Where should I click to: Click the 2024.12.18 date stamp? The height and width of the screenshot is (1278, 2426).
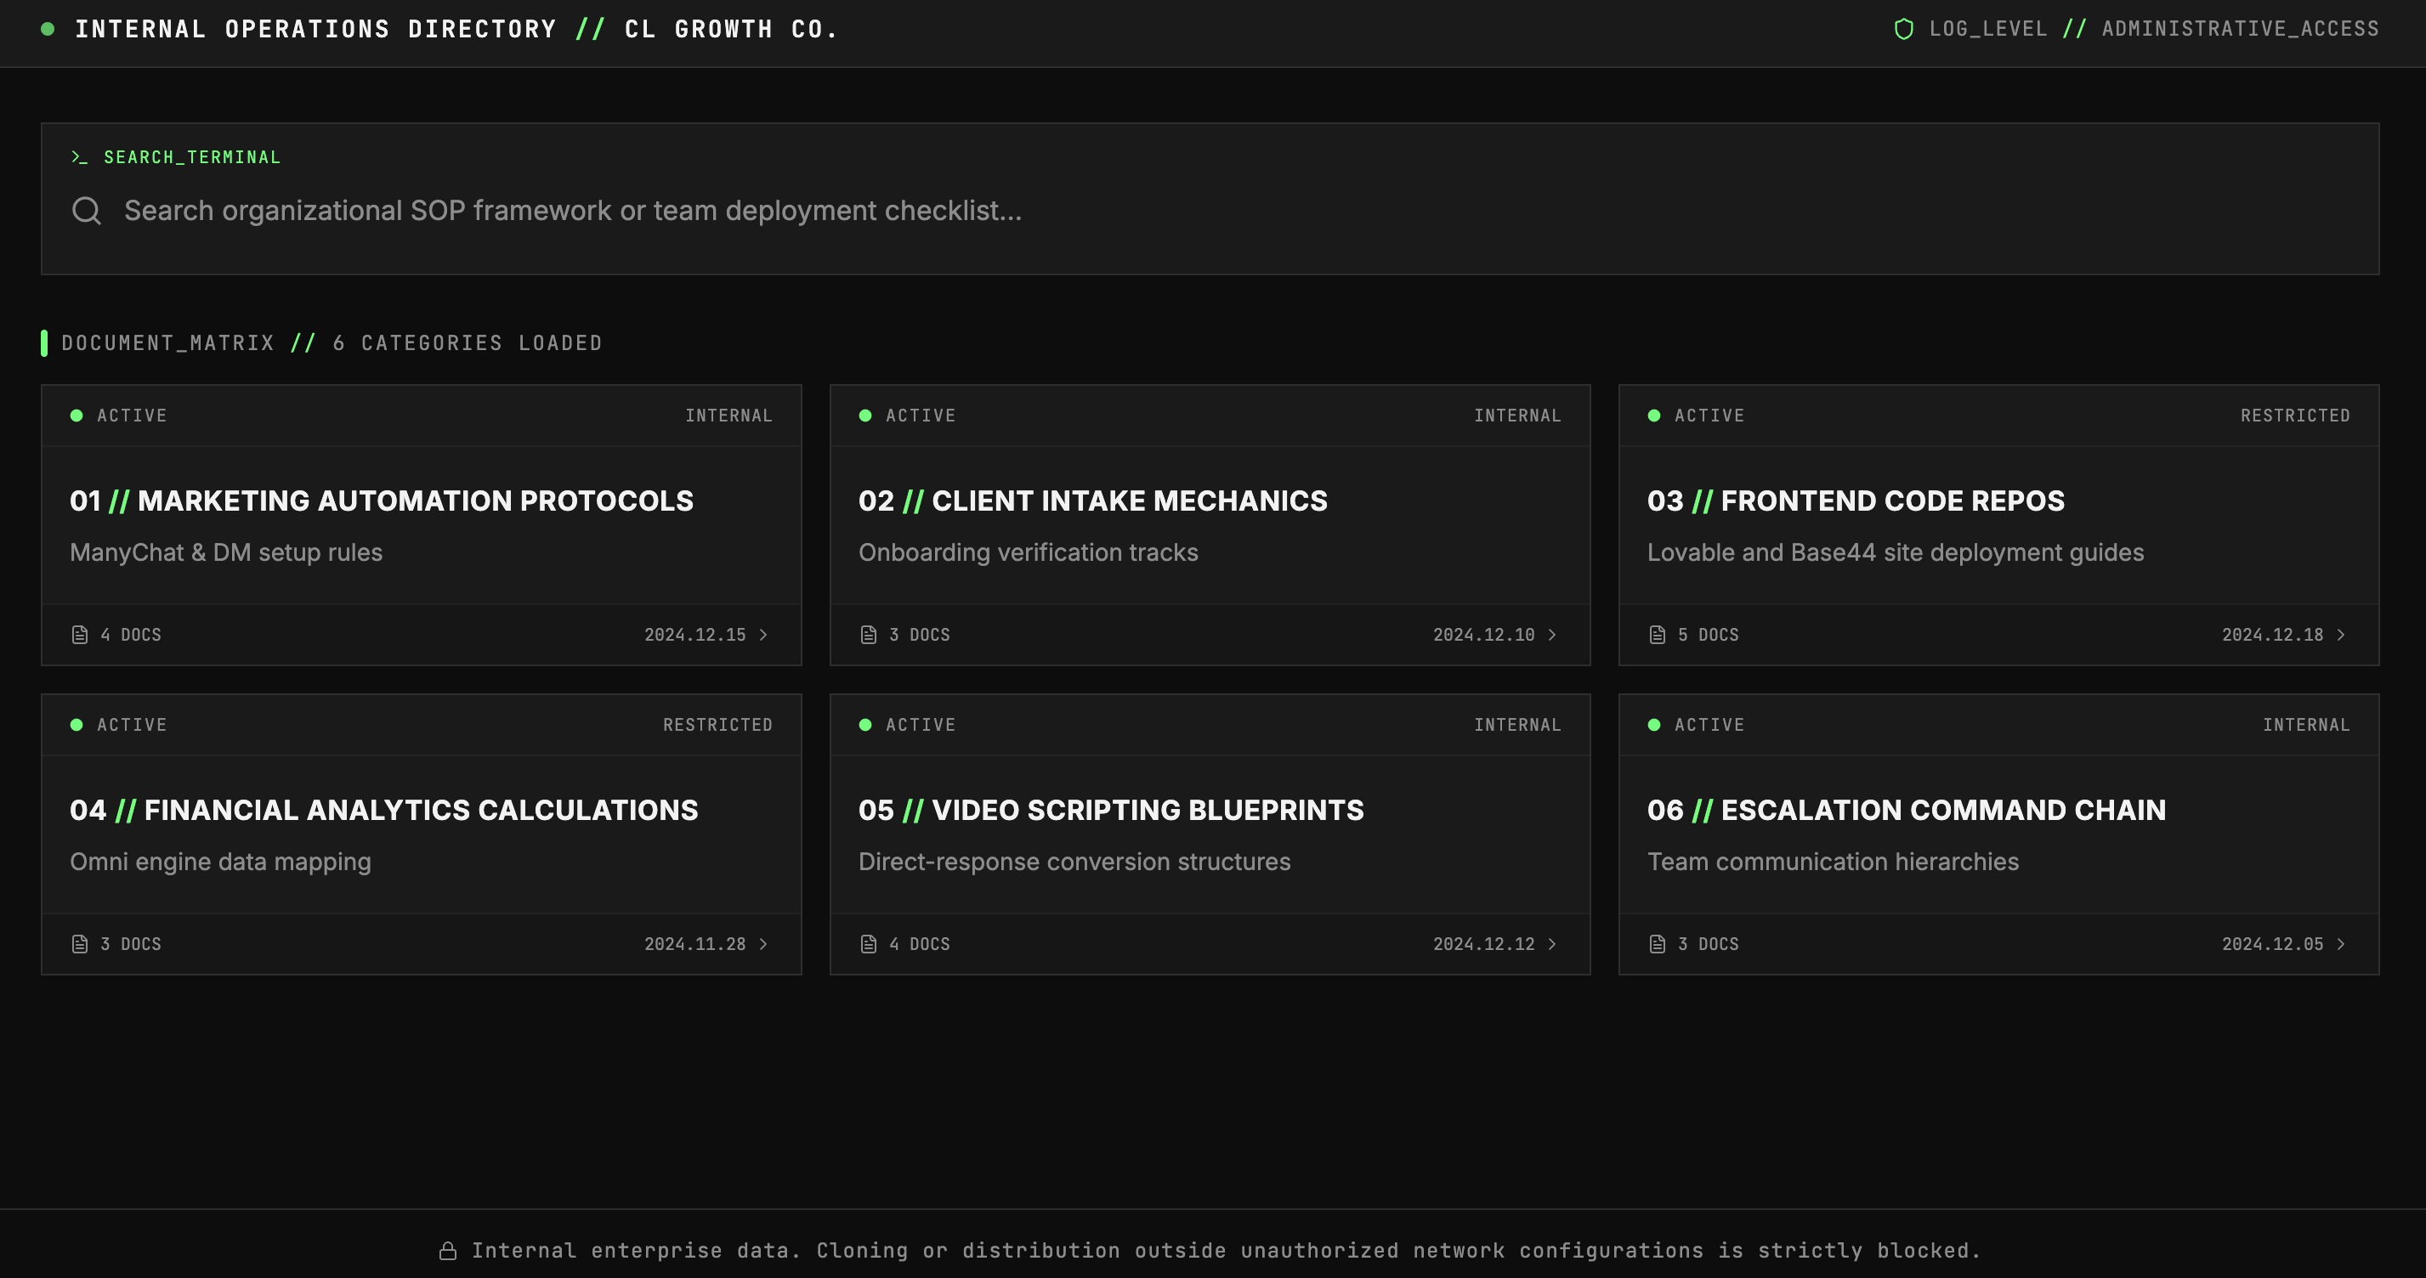coord(2272,635)
